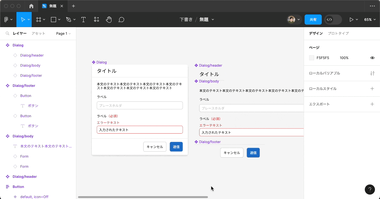The height and width of the screenshot is (199, 380).
Task: Open the アセット tab in left panel
Action: (38, 33)
